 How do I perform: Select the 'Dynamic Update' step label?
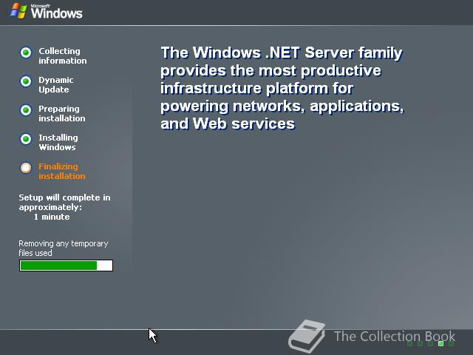(x=56, y=85)
